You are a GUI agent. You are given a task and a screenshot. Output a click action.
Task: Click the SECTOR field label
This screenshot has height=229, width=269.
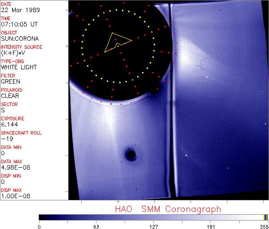(x=9, y=104)
